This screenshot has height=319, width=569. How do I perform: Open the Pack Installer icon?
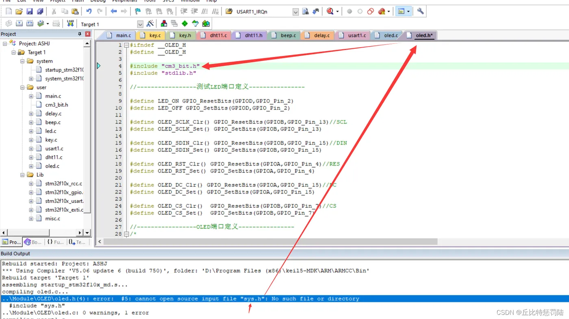point(206,24)
